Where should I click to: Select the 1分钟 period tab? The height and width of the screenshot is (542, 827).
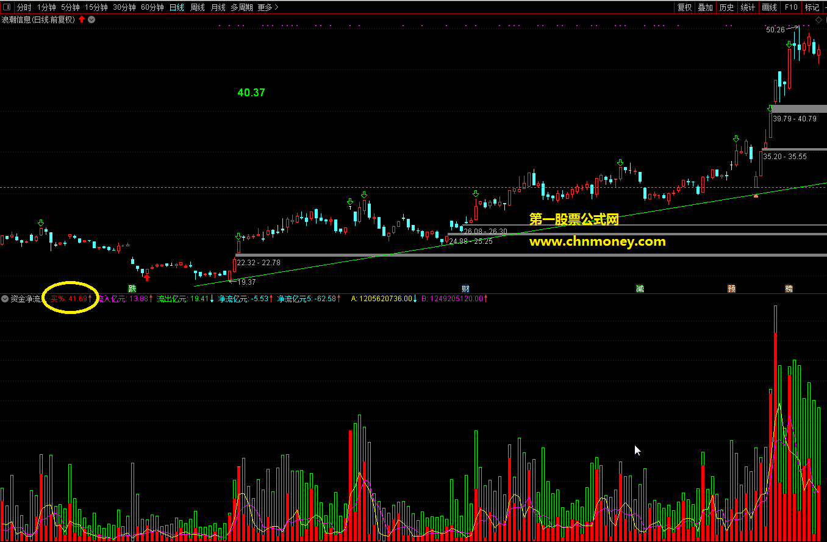46,7
